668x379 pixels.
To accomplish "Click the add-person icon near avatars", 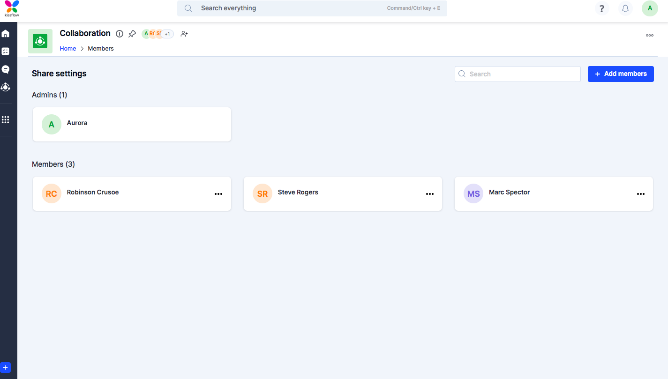I will [184, 34].
